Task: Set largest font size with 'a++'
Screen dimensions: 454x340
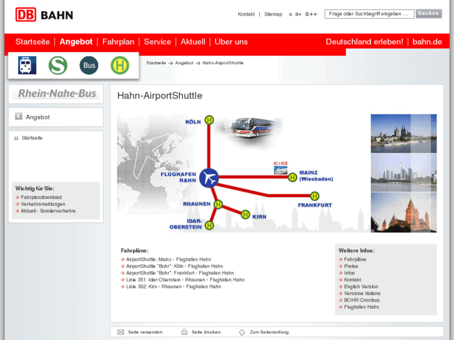Action: (x=311, y=14)
